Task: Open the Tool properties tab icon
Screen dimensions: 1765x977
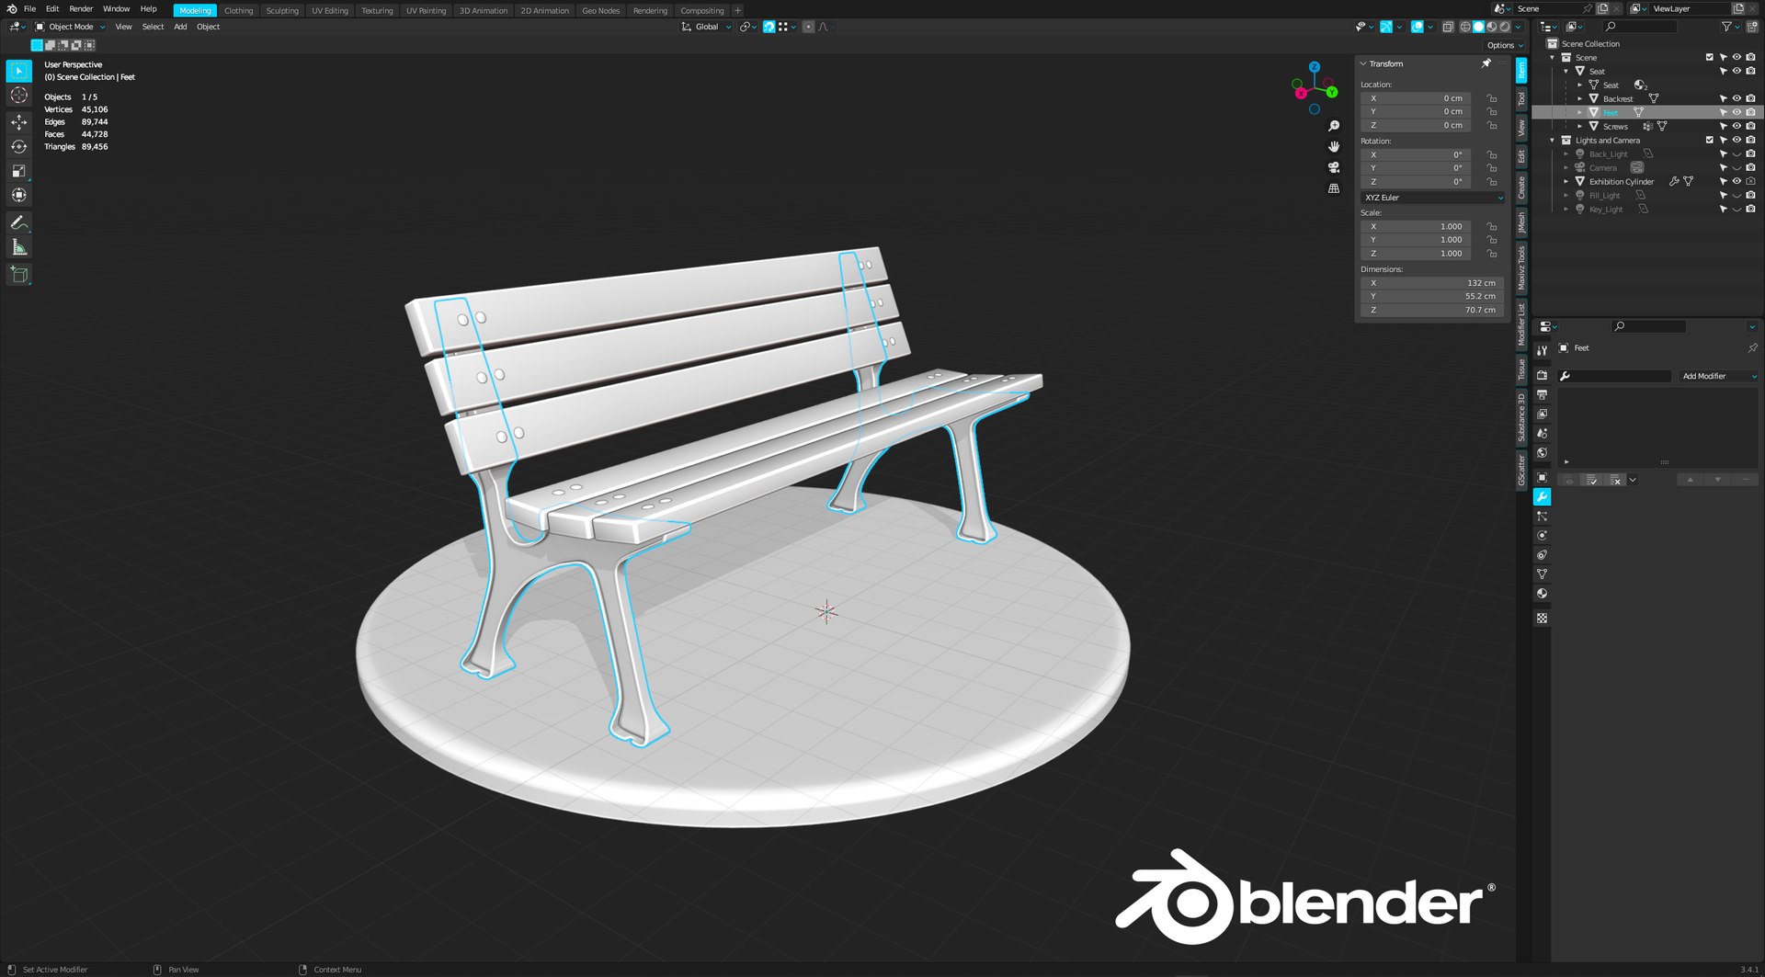Action: click(x=1543, y=350)
